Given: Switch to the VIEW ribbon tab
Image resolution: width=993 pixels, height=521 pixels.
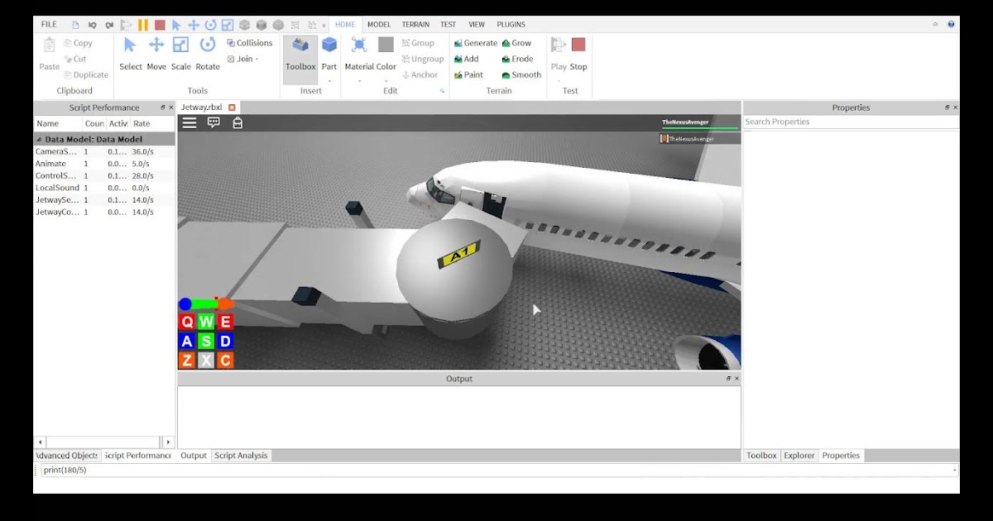Looking at the screenshot, I should coord(477,25).
